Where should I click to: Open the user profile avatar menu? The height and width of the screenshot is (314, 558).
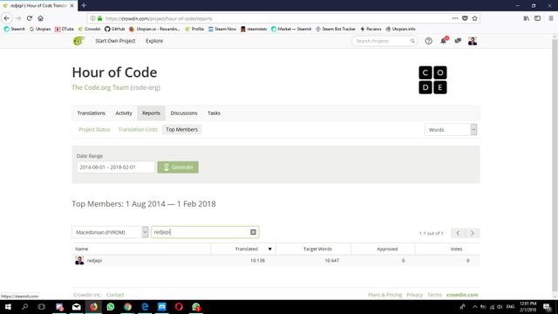pos(473,41)
